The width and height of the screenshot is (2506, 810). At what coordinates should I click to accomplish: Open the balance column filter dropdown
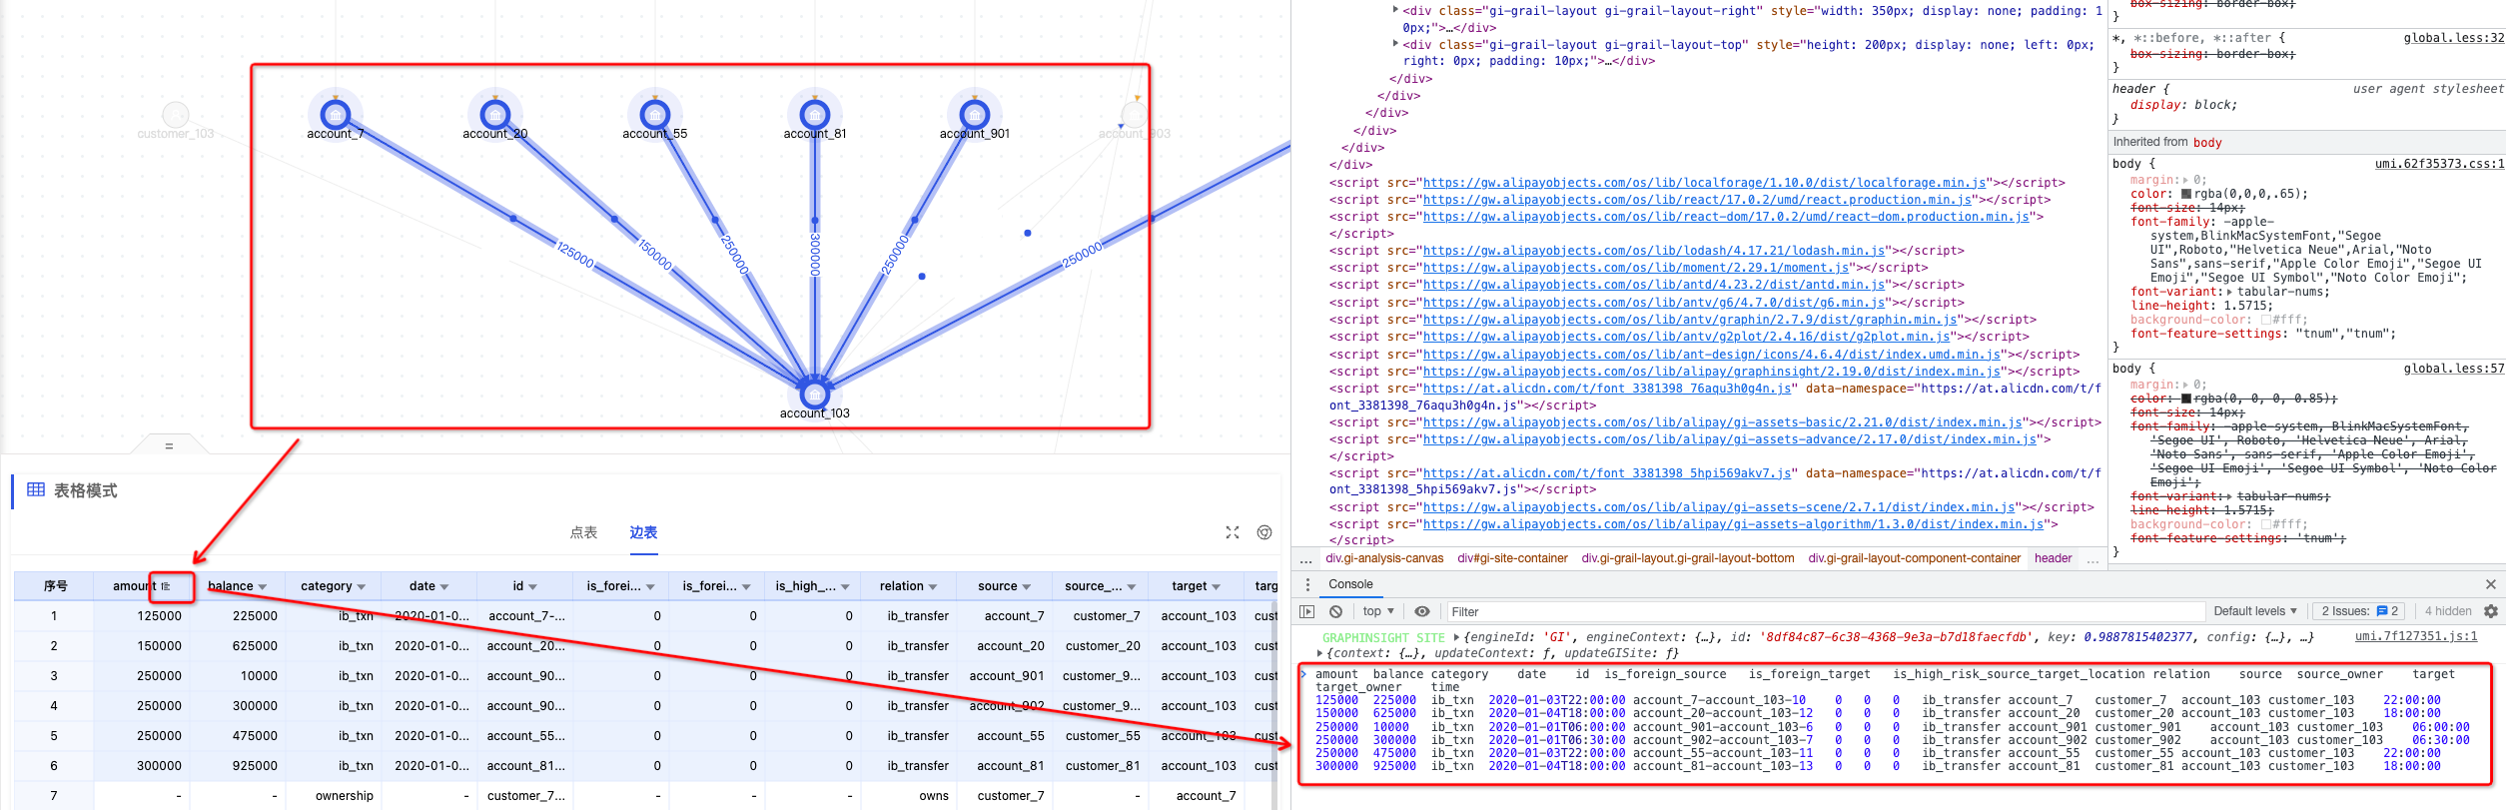point(263,587)
